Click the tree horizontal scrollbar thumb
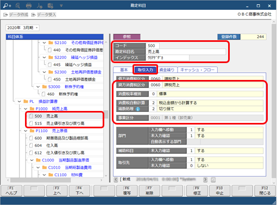 40,180
